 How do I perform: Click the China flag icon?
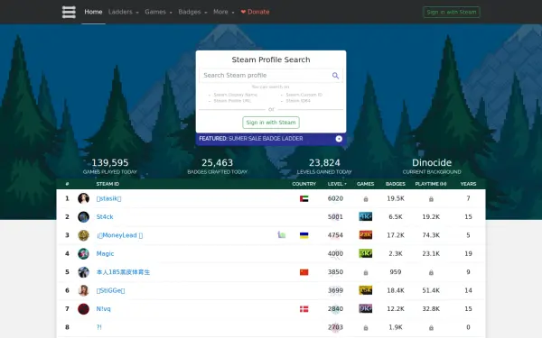(304, 272)
